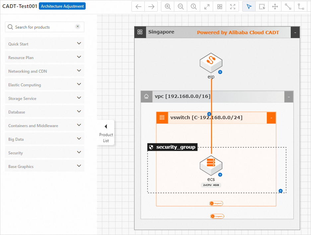The height and width of the screenshot is (235, 311).
Task: Hide the Product List panel
Action: pos(106,132)
